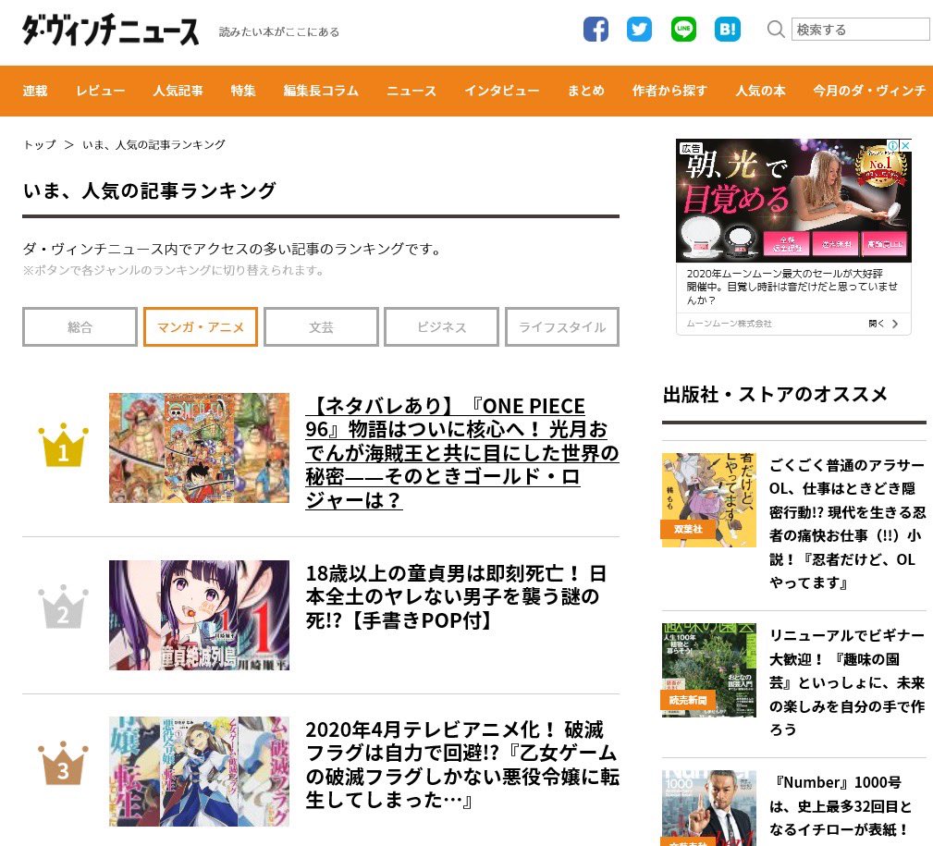Viewport: 933px width, 846px height.
Task: Open the 18歳以上の童貞男 article title
Action: (x=457, y=596)
